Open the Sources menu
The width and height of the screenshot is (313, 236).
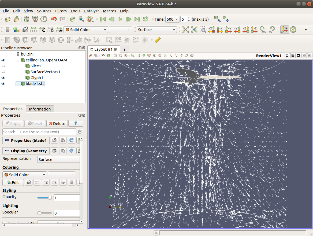coord(44,11)
